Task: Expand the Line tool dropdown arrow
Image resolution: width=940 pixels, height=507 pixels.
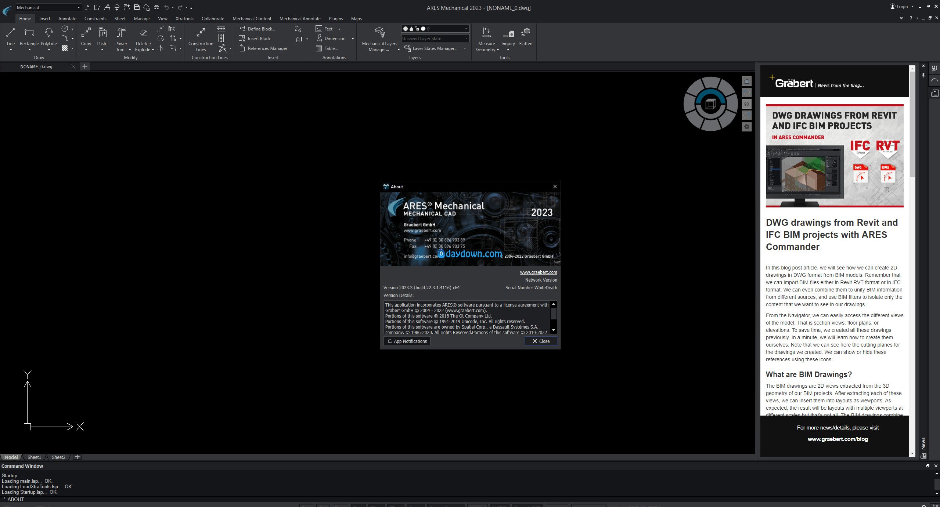Action: point(11,50)
